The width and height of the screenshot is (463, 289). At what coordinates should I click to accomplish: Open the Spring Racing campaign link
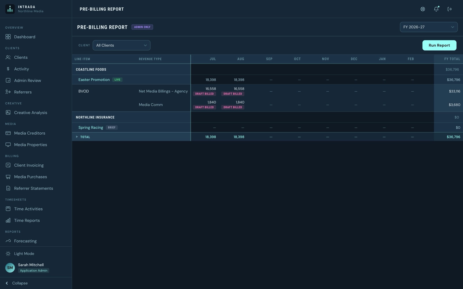tap(91, 127)
